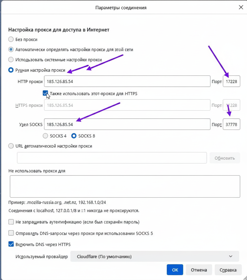The height and width of the screenshot is (280, 247).
Task: Uncheck also use this proxy for HTTPS
Action: (x=45, y=93)
